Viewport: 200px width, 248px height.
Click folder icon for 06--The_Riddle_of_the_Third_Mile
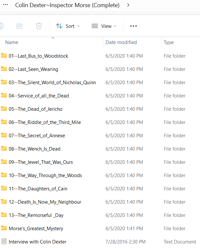[4, 122]
